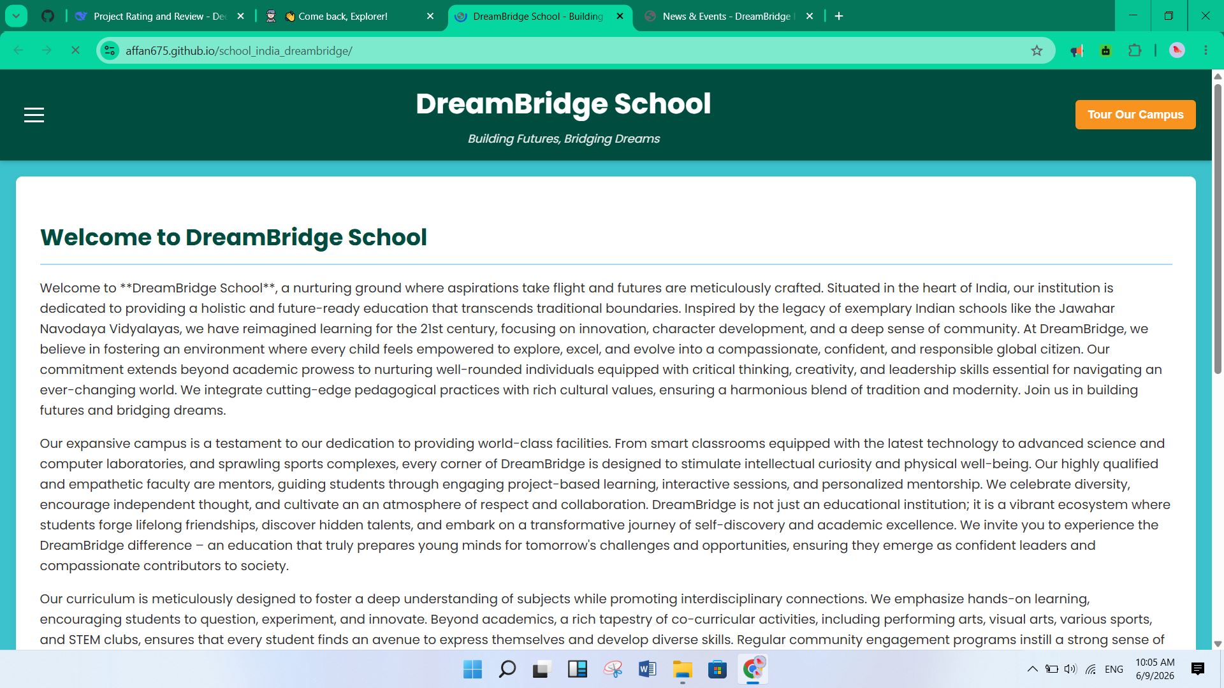This screenshot has height=688, width=1224.
Task: Open the browser extensions puzzle menu
Action: click(x=1135, y=50)
